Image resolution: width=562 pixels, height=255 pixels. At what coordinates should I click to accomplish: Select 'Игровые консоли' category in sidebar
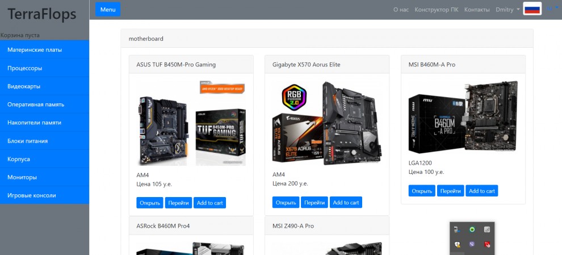point(44,195)
